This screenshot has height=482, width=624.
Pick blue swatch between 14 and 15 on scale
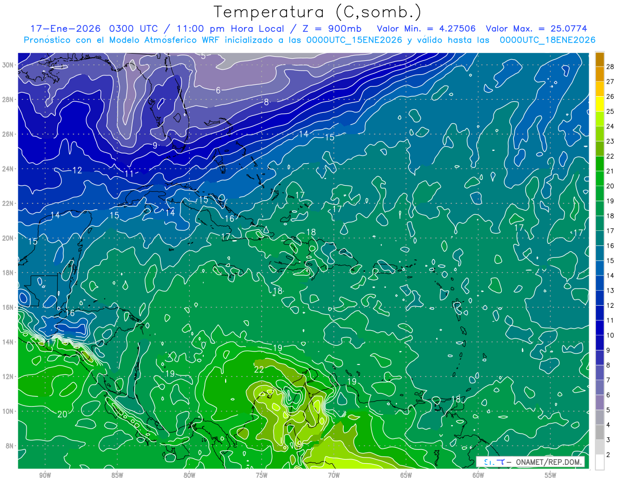(600, 268)
